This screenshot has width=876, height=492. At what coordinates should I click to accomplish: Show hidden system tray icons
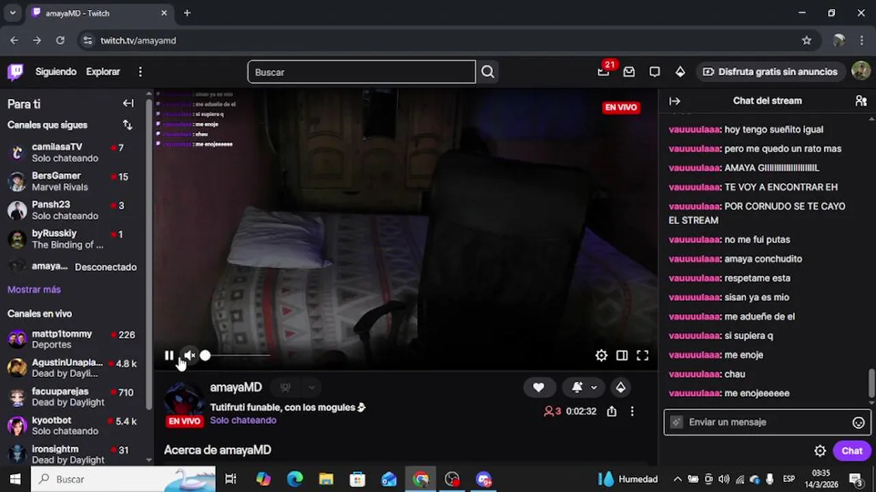pyautogui.click(x=677, y=479)
